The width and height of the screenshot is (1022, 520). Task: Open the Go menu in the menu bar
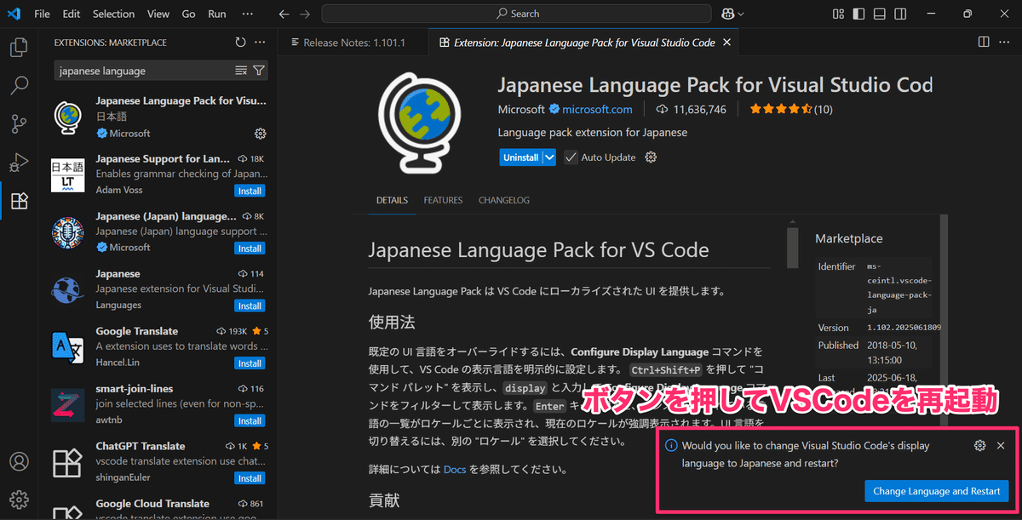point(188,13)
